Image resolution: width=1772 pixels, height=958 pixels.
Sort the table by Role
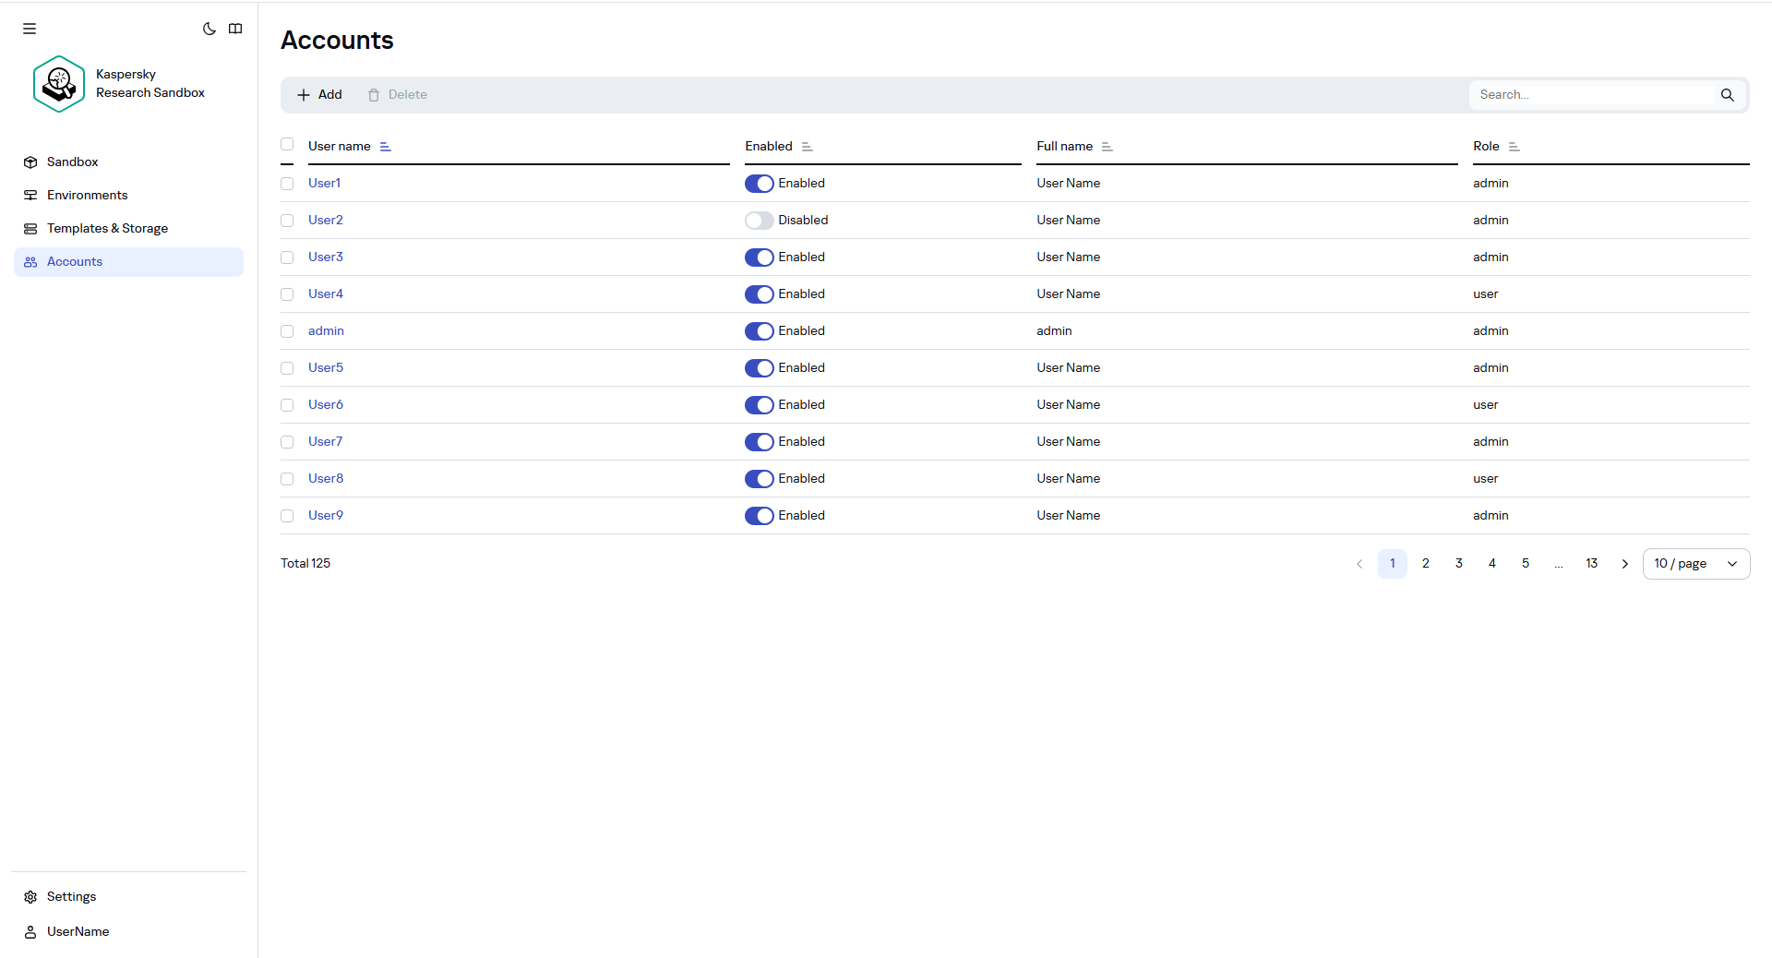[1515, 146]
